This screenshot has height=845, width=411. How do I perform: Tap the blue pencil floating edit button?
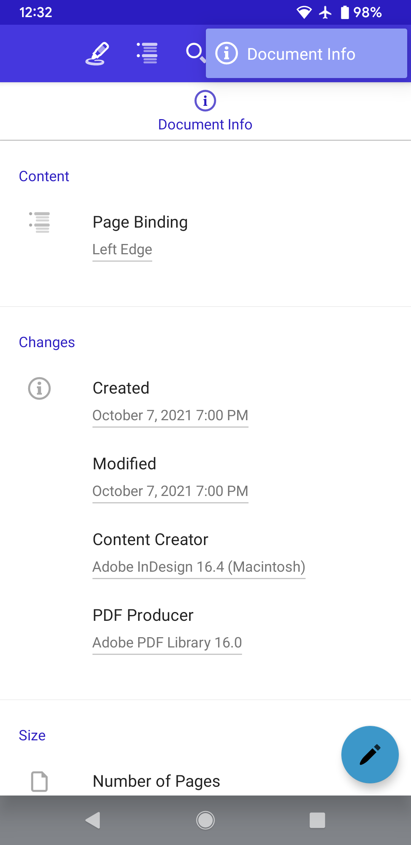pyautogui.click(x=370, y=755)
